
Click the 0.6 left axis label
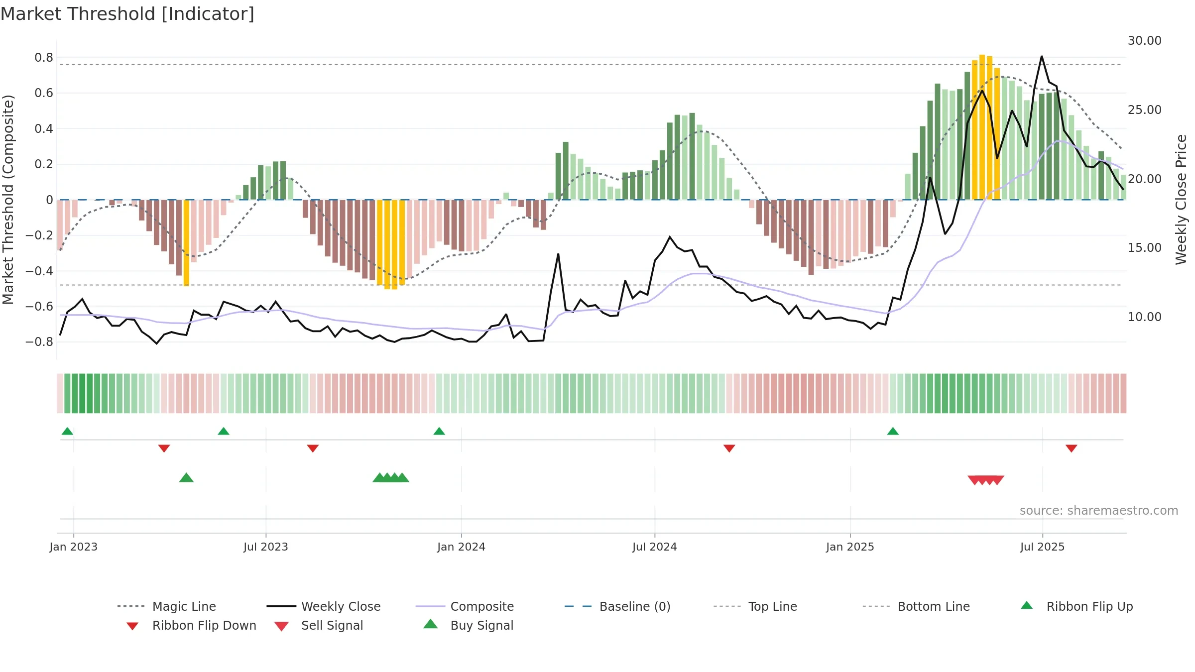coord(44,93)
